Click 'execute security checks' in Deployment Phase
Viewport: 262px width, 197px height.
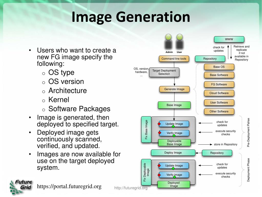226,175
